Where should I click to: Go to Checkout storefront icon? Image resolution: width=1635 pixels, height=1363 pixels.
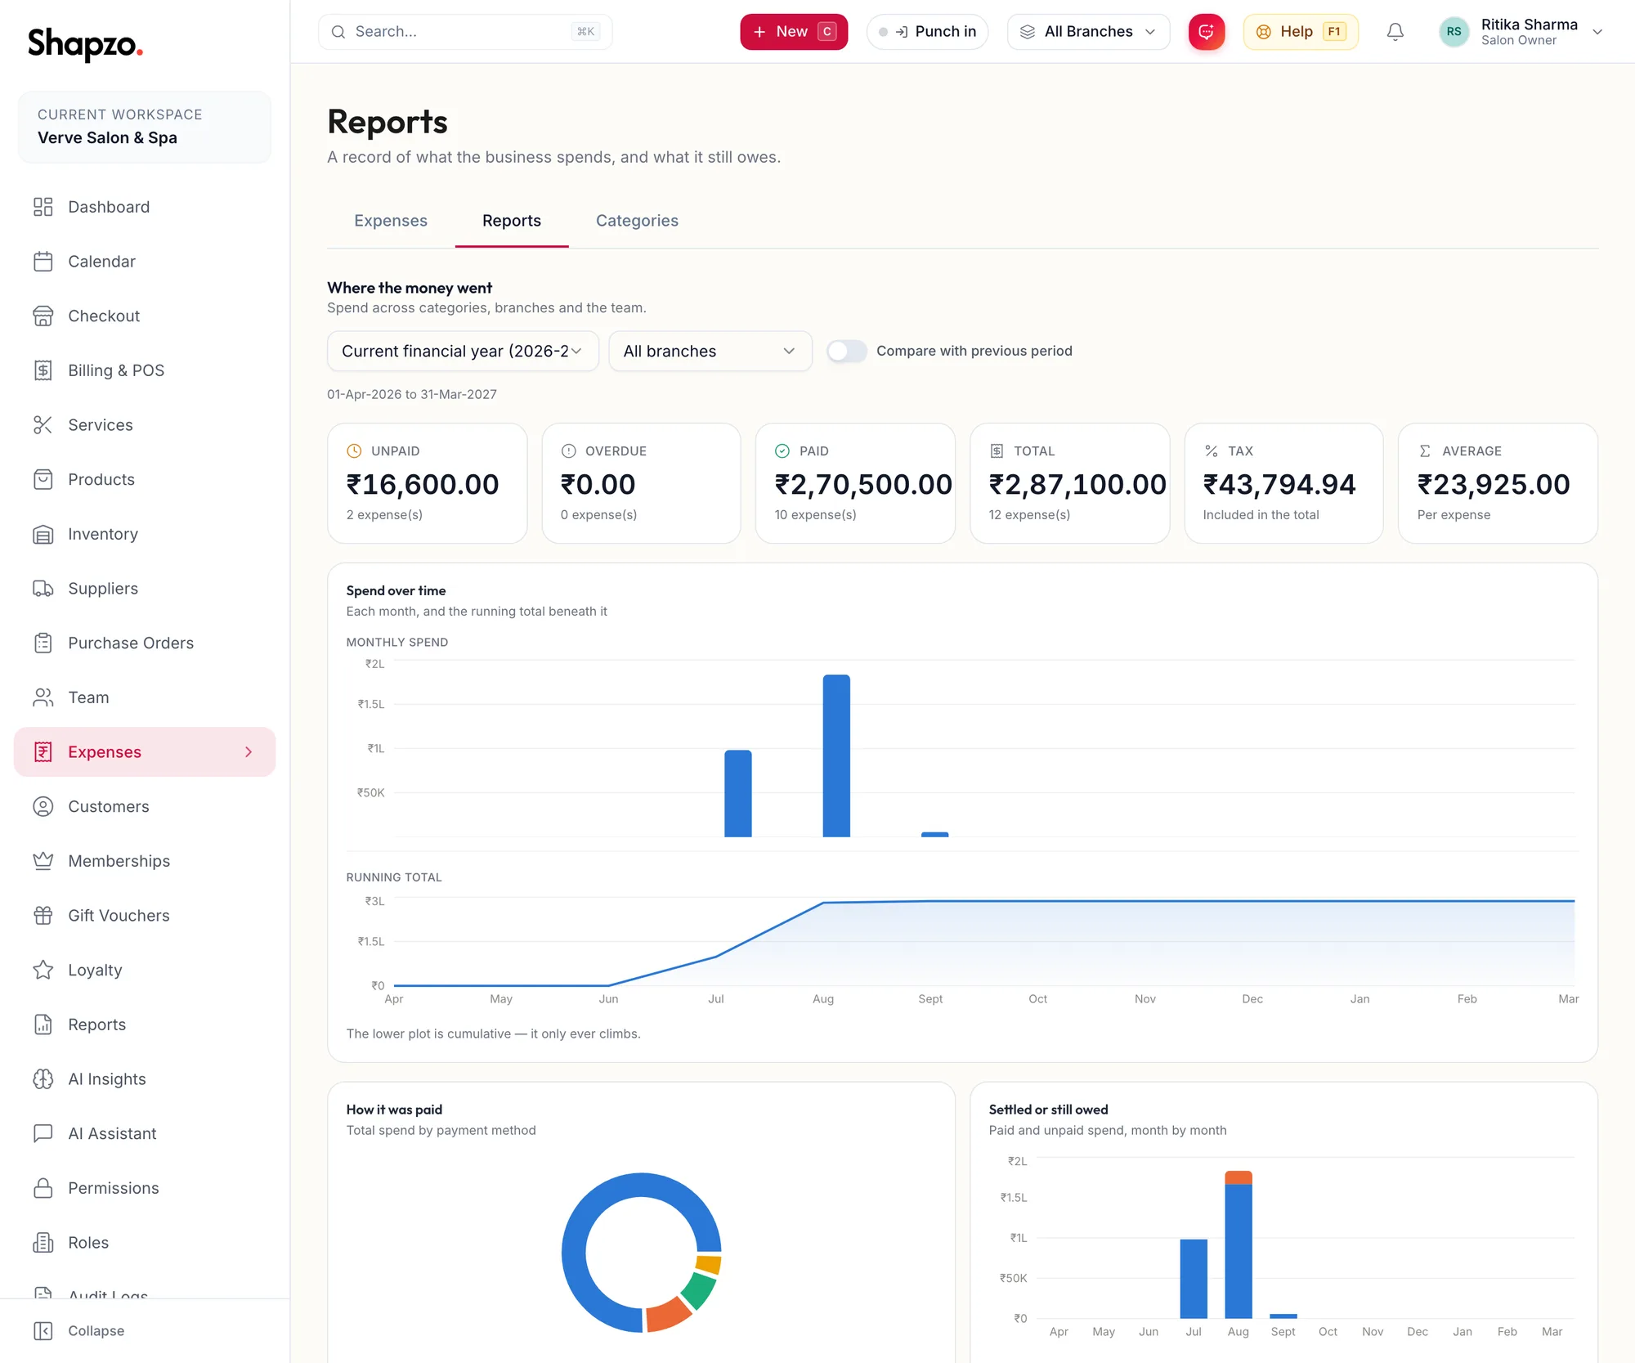tap(43, 316)
